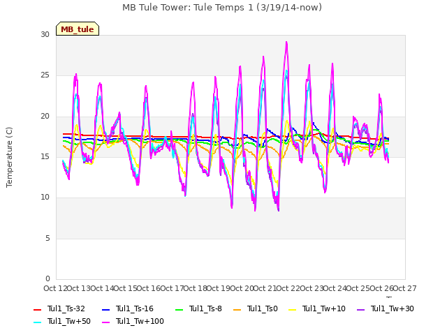Click the Temperature (C) axis label

coord(9,157)
